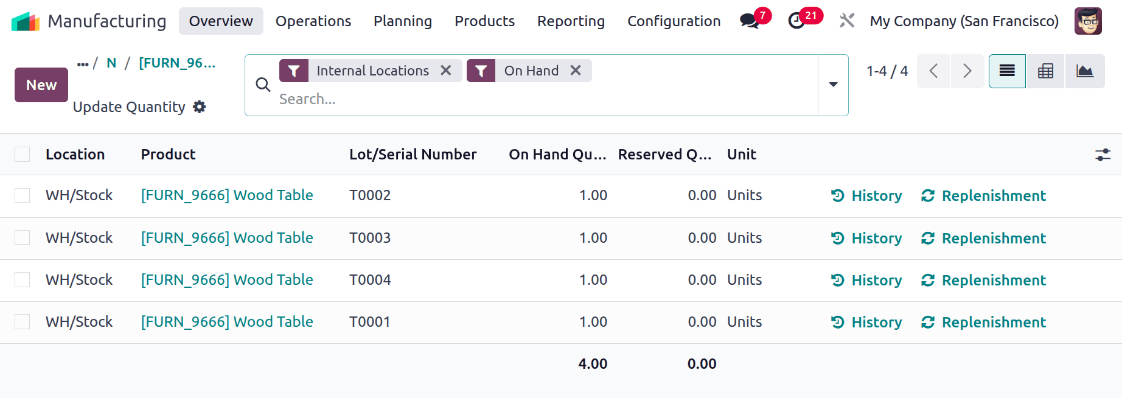Sort by the Location column header
The image size is (1122, 398).
pyautogui.click(x=75, y=155)
